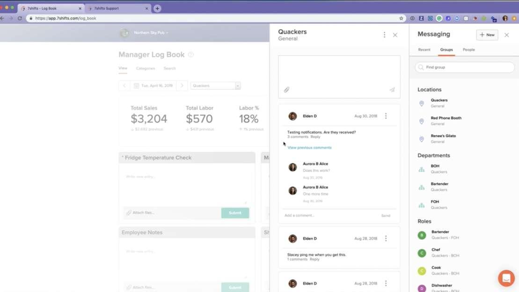The width and height of the screenshot is (519, 292).
Task: Open the FOH Quackers department group
Action: click(x=439, y=204)
